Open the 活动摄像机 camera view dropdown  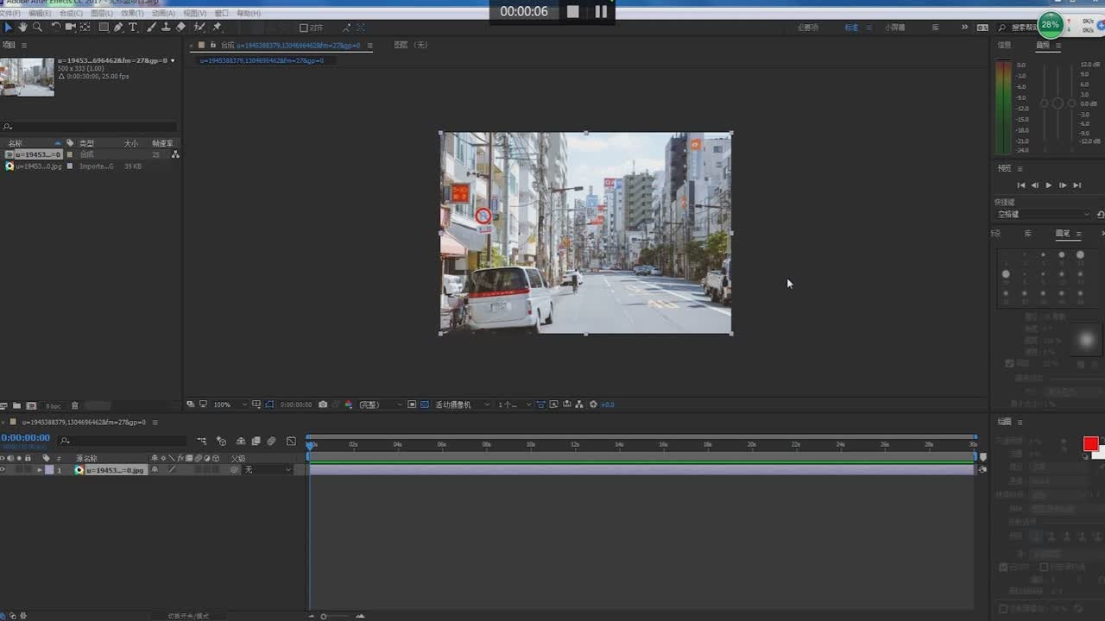463,405
